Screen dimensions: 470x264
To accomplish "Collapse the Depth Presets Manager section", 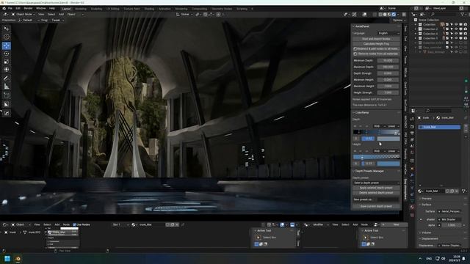I will coord(369,171).
